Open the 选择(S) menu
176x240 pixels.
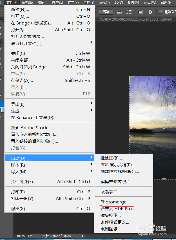89,3
